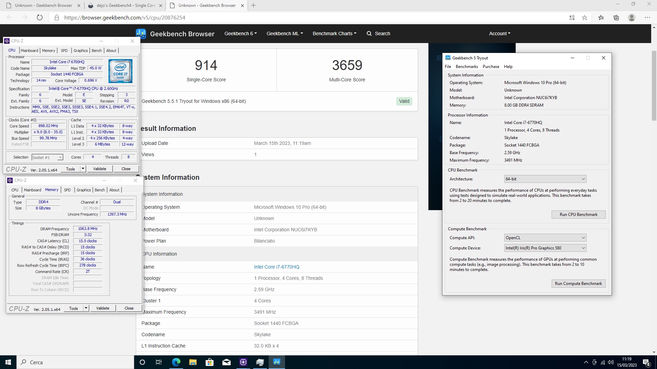Switch to Bench tab in upper CPU-Z window
Viewport: 657px width, 369px height.
pos(96,51)
